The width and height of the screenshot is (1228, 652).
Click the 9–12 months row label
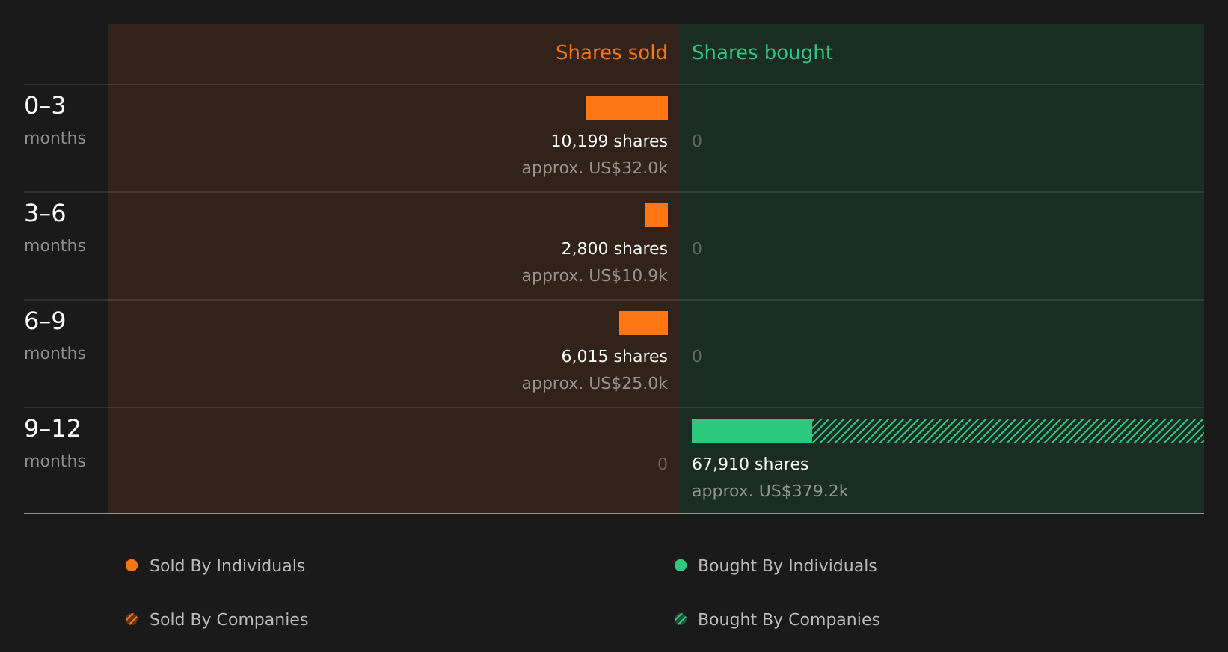point(55,443)
